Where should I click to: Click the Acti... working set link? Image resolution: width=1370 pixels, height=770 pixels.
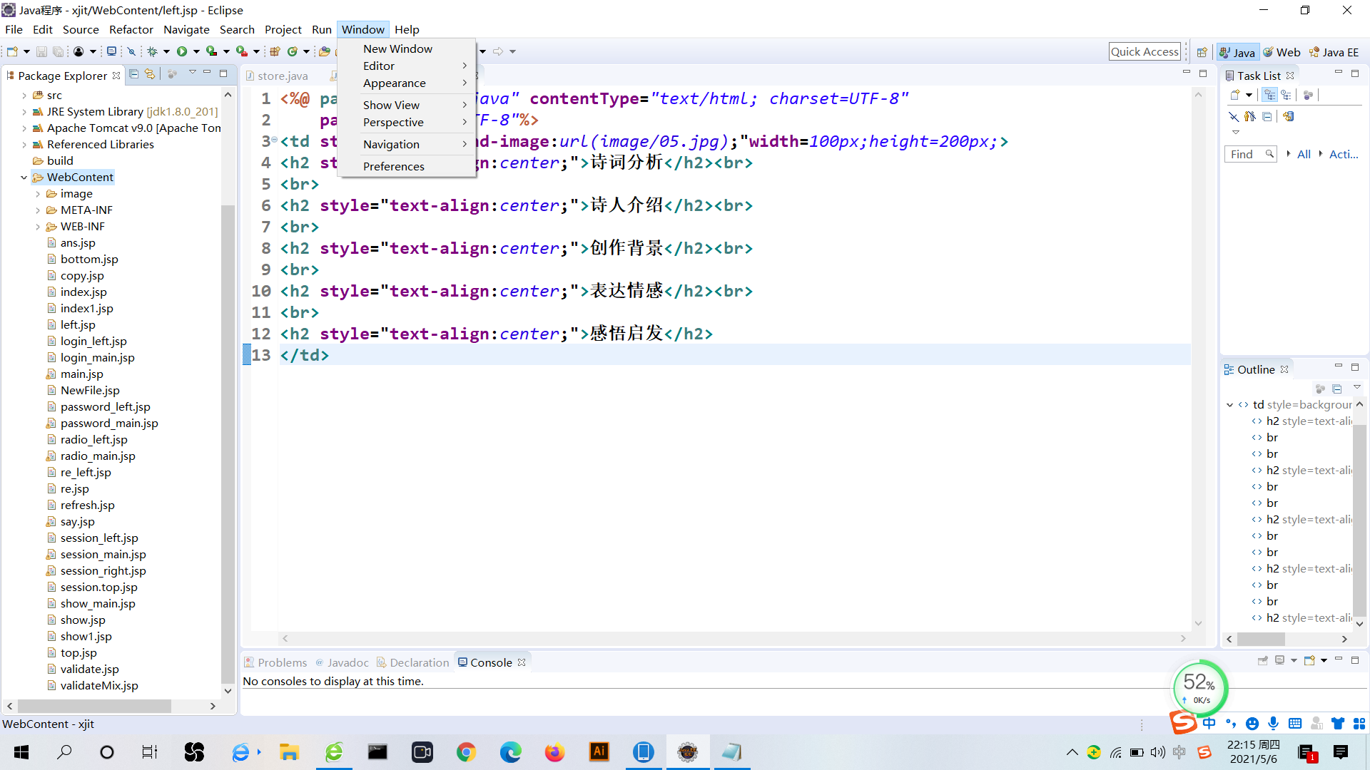(1344, 154)
